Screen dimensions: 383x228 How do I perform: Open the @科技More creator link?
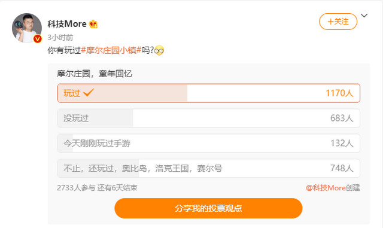click(326, 188)
